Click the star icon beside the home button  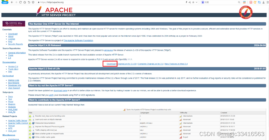33,2
